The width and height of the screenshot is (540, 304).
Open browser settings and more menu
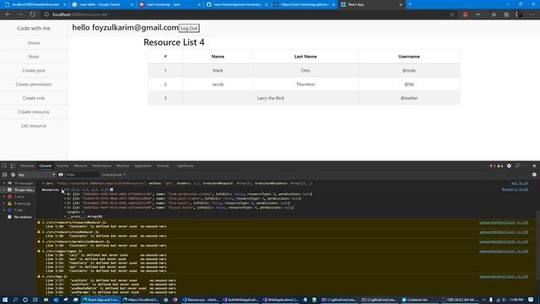[x=532, y=14]
